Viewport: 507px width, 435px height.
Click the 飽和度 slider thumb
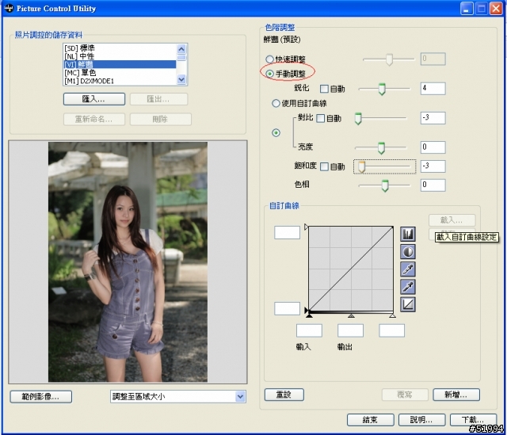pyautogui.click(x=361, y=167)
